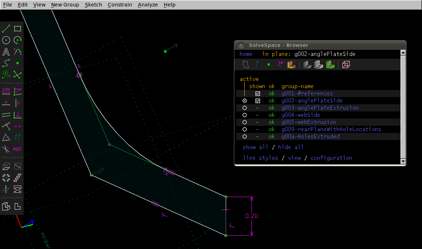Apply the perpendicular constraint tool
This screenshot has width=422, height=249.
point(18,115)
